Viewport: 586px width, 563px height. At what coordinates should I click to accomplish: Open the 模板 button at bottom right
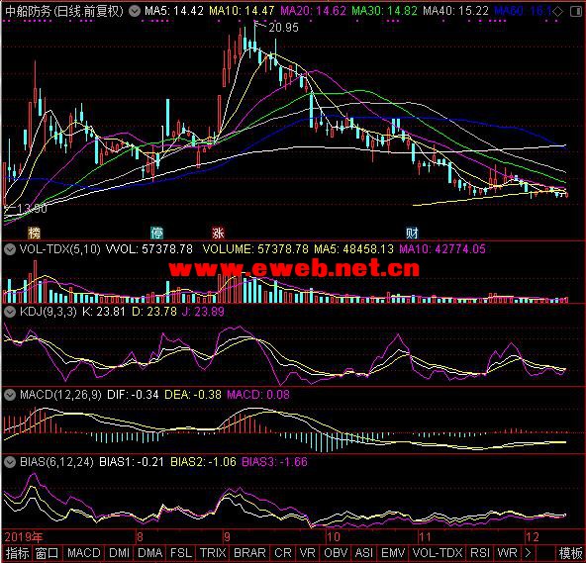[571, 553]
